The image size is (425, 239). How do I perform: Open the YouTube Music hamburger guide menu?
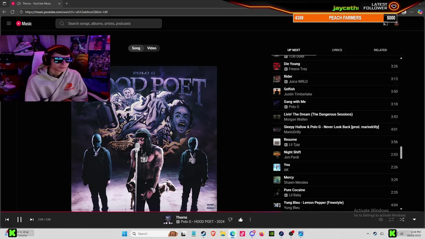coord(9,24)
